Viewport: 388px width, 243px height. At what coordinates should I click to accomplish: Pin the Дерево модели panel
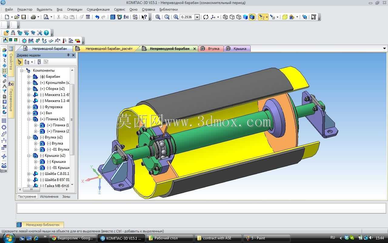68,55
